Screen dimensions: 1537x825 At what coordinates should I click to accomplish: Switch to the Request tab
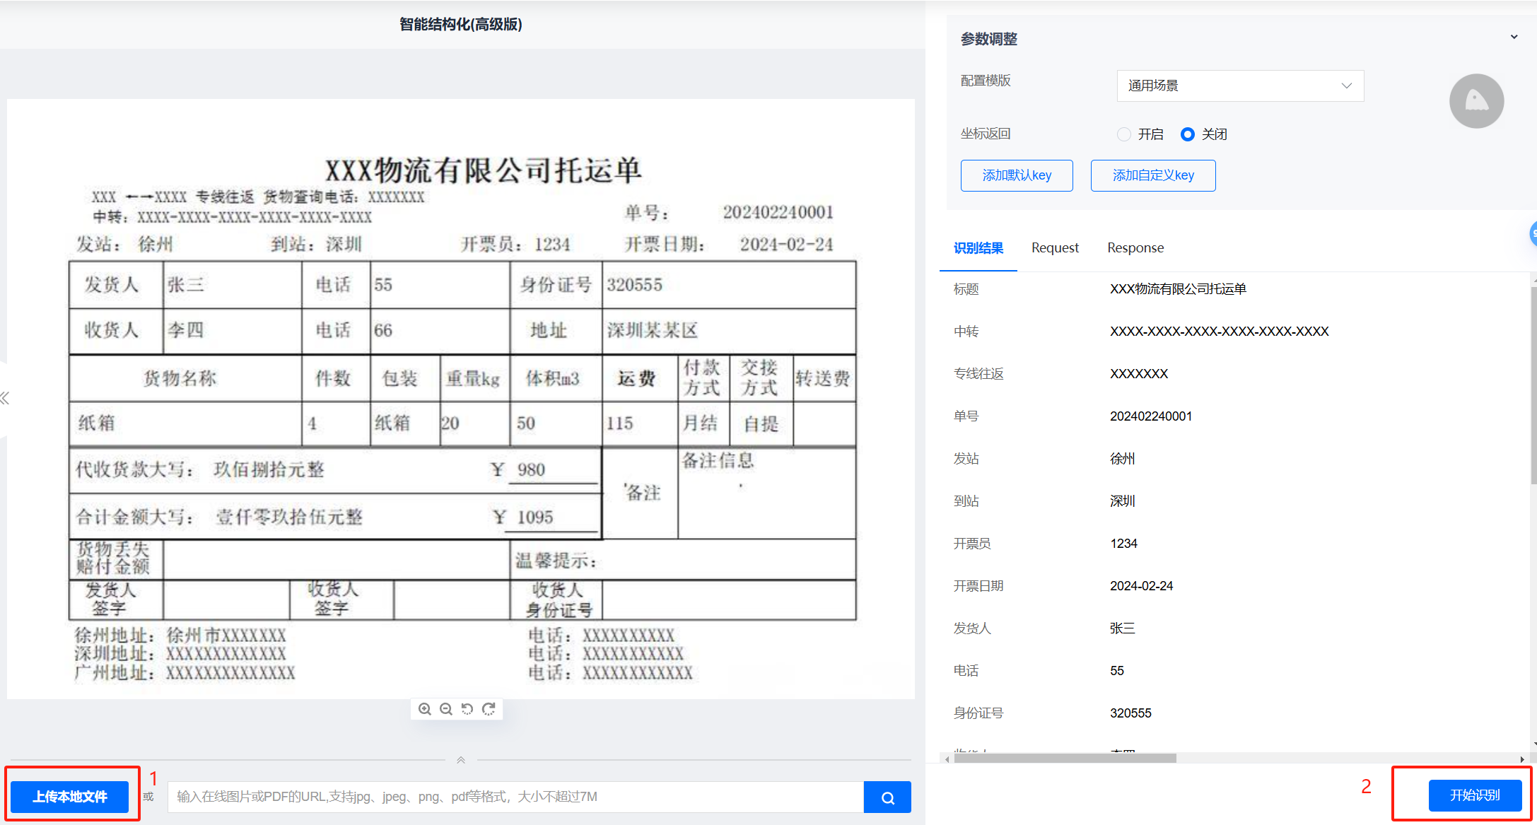1055,248
